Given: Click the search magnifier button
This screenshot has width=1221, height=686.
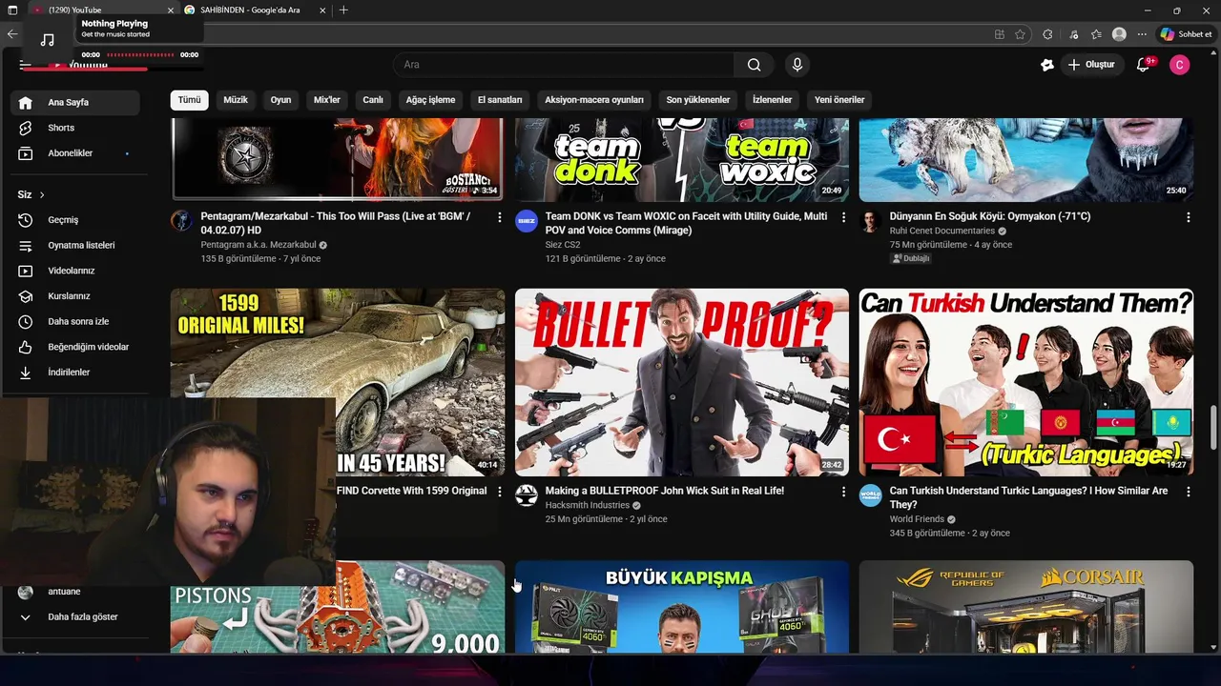Looking at the screenshot, I should tap(754, 65).
